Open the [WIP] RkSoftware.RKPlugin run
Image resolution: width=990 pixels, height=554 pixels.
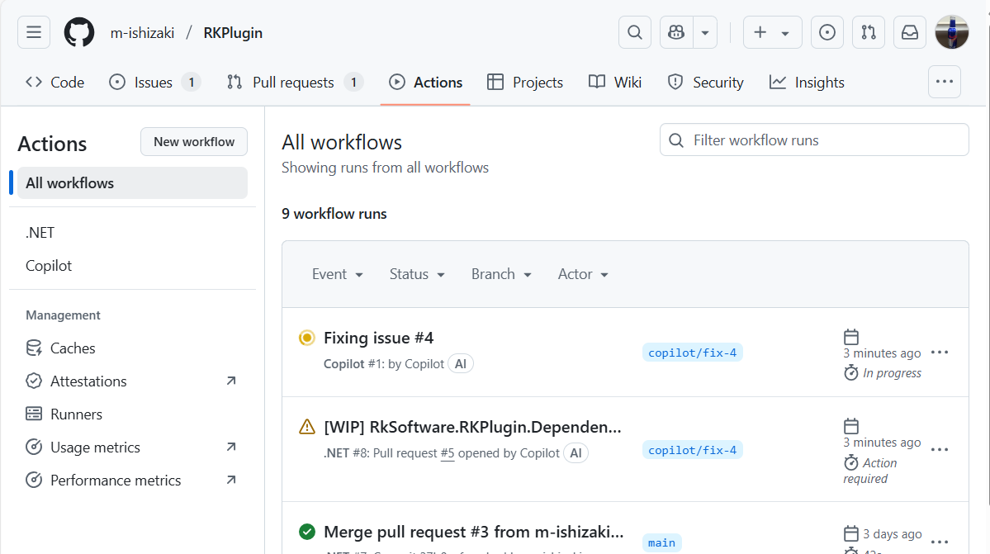(x=472, y=427)
